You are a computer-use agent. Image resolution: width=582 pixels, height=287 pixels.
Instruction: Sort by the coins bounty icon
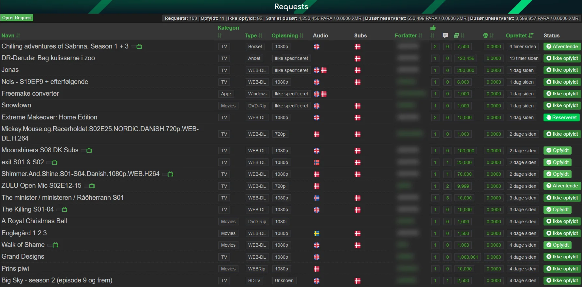pyautogui.click(x=457, y=35)
